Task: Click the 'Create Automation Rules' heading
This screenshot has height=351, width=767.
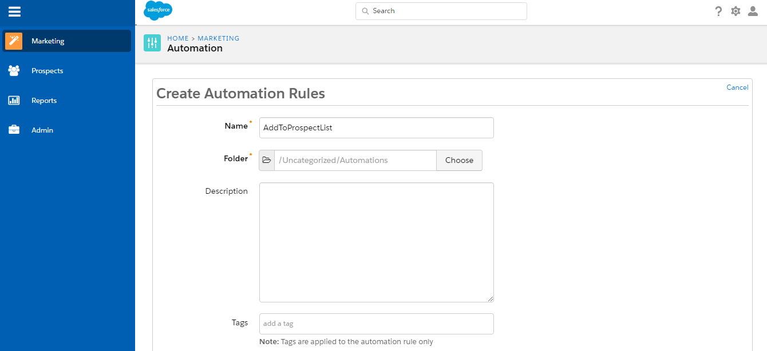Action: click(x=240, y=94)
